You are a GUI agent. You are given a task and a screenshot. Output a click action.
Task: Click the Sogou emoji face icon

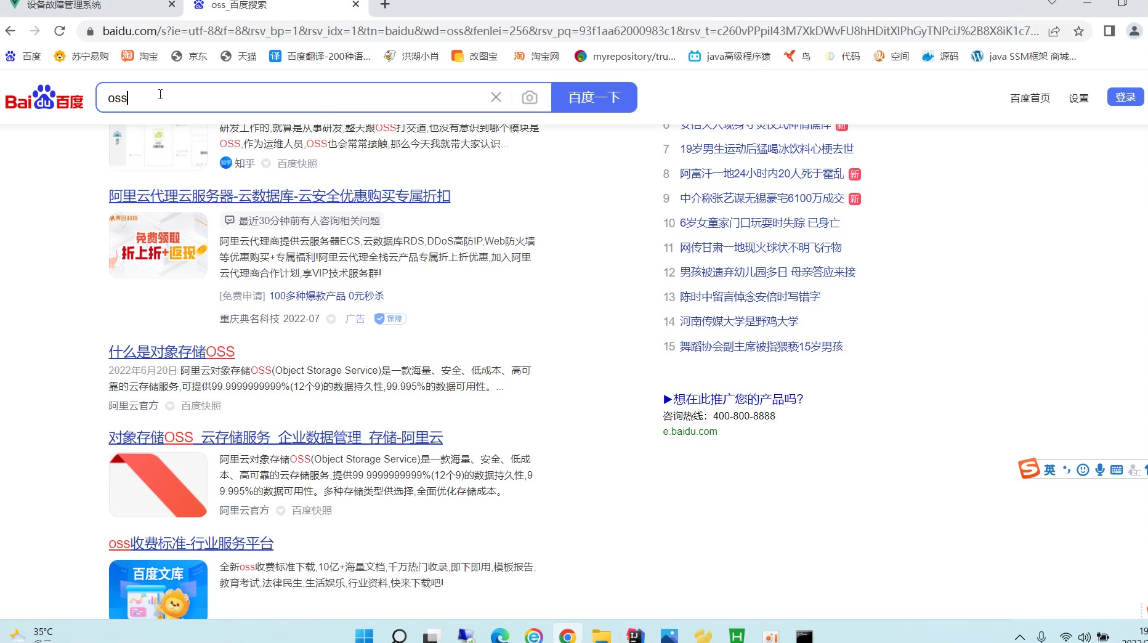(x=1083, y=470)
